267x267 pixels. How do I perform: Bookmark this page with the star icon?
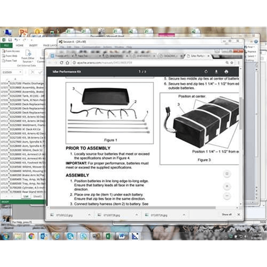coord(232,63)
